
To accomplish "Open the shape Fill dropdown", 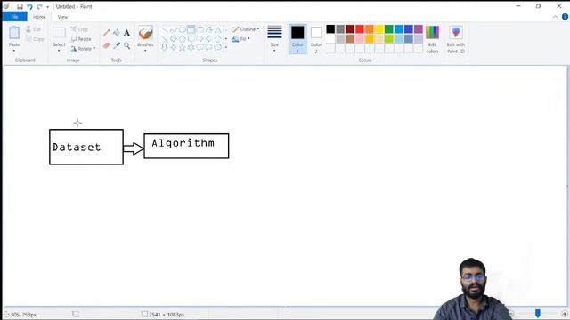I will pyautogui.click(x=240, y=39).
